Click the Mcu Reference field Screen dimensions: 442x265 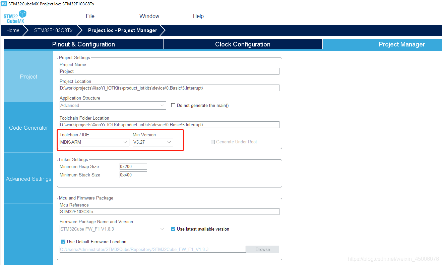169,212
